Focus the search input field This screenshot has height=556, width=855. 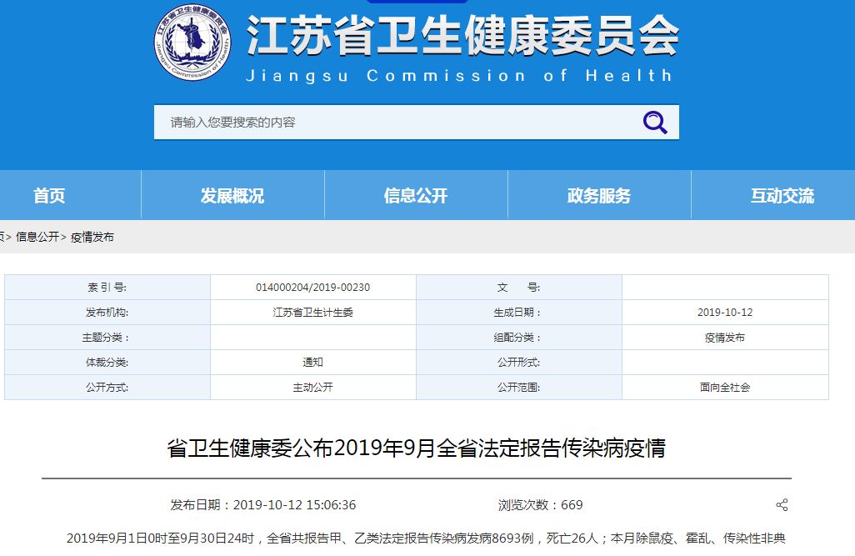click(416, 123)
